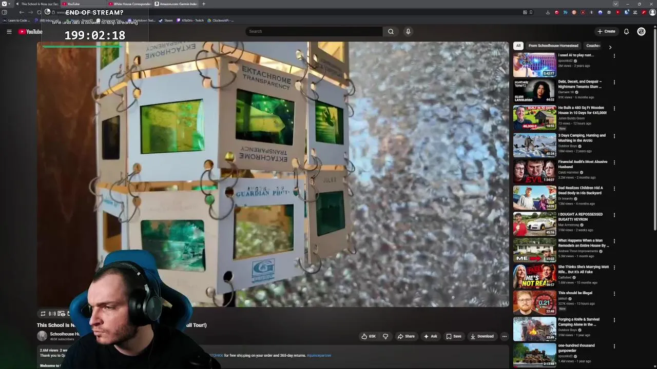Open the Steam bookmark
The width and height of the screenshot is (657, 369).
click(x=166, y=20)
